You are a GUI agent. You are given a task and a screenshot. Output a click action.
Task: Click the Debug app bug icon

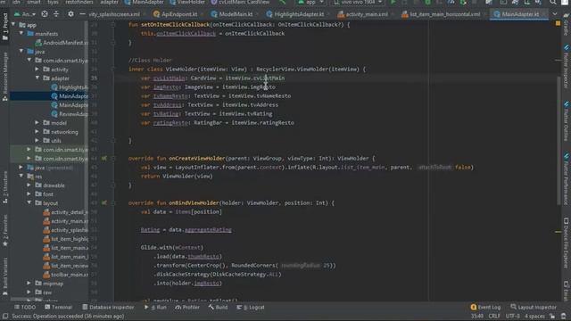[x=428, y=2]
